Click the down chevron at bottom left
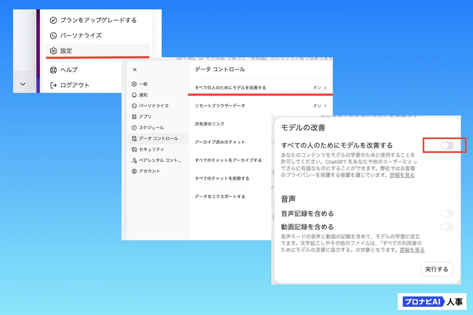The width and height of the screenshot is (473, 315). pyautogui.click(x=22, y=84)
